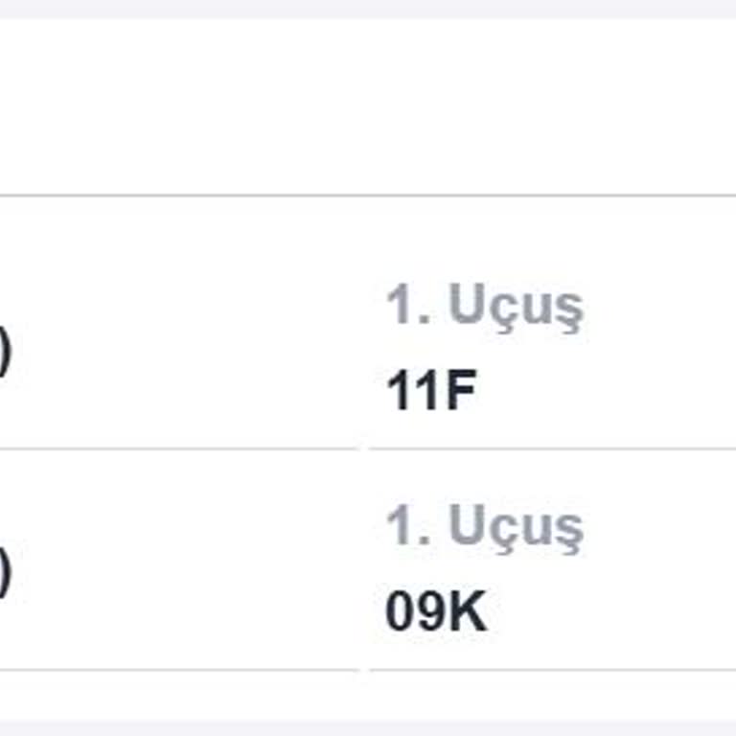Click the letter F in seat 11F
Viewport: 736px width, 736px height.
coord(461,392)
